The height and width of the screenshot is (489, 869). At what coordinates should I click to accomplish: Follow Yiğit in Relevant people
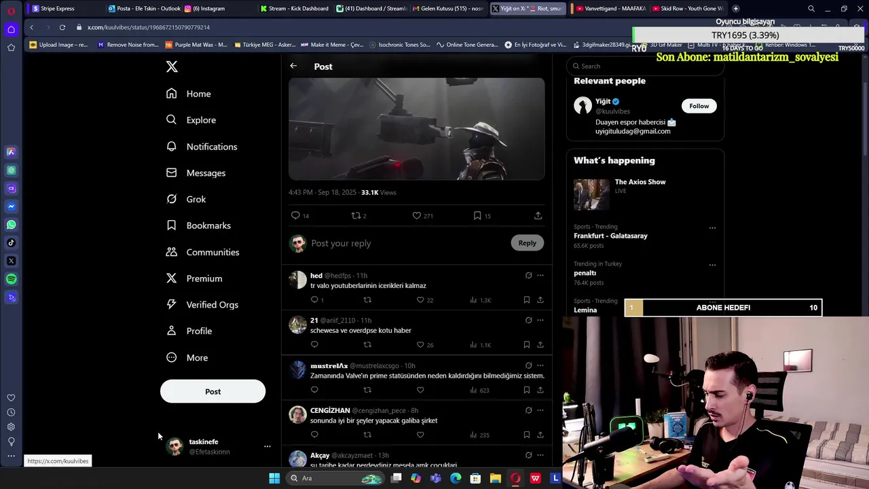(699, 106)
